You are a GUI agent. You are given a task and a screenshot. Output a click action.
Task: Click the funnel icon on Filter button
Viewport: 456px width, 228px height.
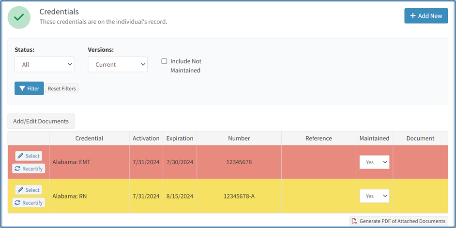click(22, 88)
